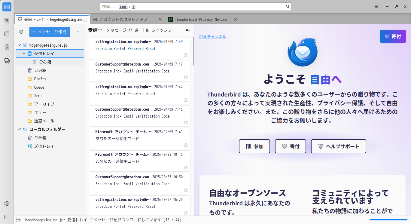Click the magnifier icon in the search bar
Screen dimensions: 411x224
(288, 7)
